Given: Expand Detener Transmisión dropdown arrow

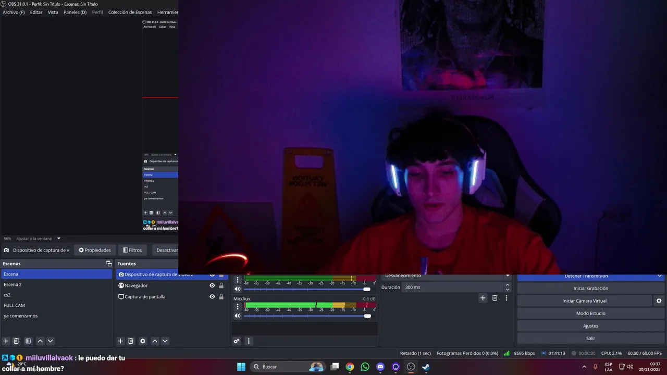Looking at the screenshot, I should pos(660,276).
